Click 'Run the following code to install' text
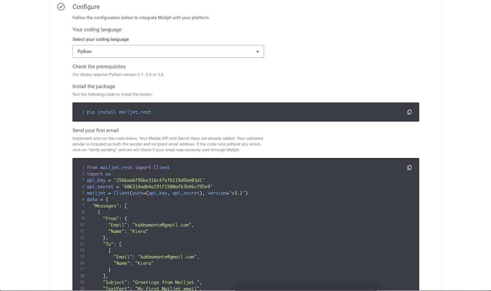 click(x=112, y=94)
